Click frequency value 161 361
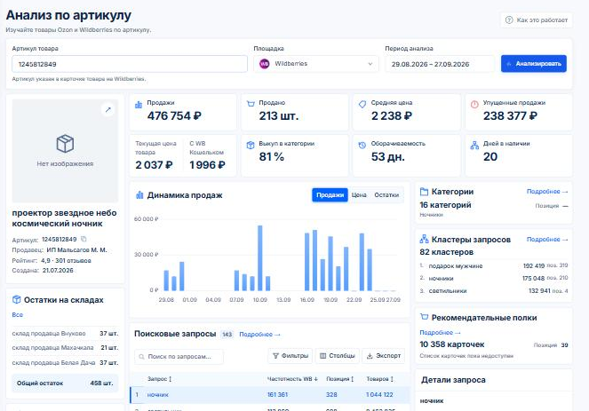 click(x=277, y=395)
